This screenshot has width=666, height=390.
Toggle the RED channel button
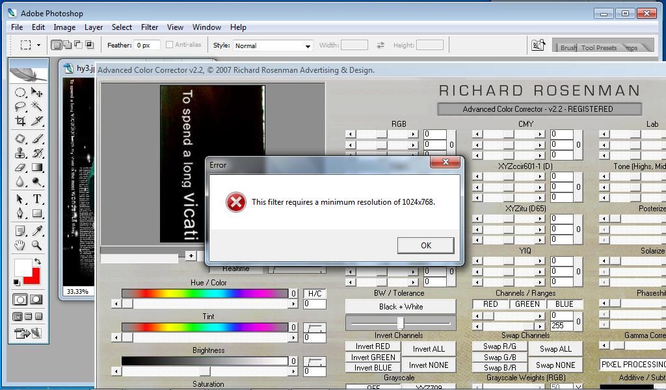(x=490, y=304)
